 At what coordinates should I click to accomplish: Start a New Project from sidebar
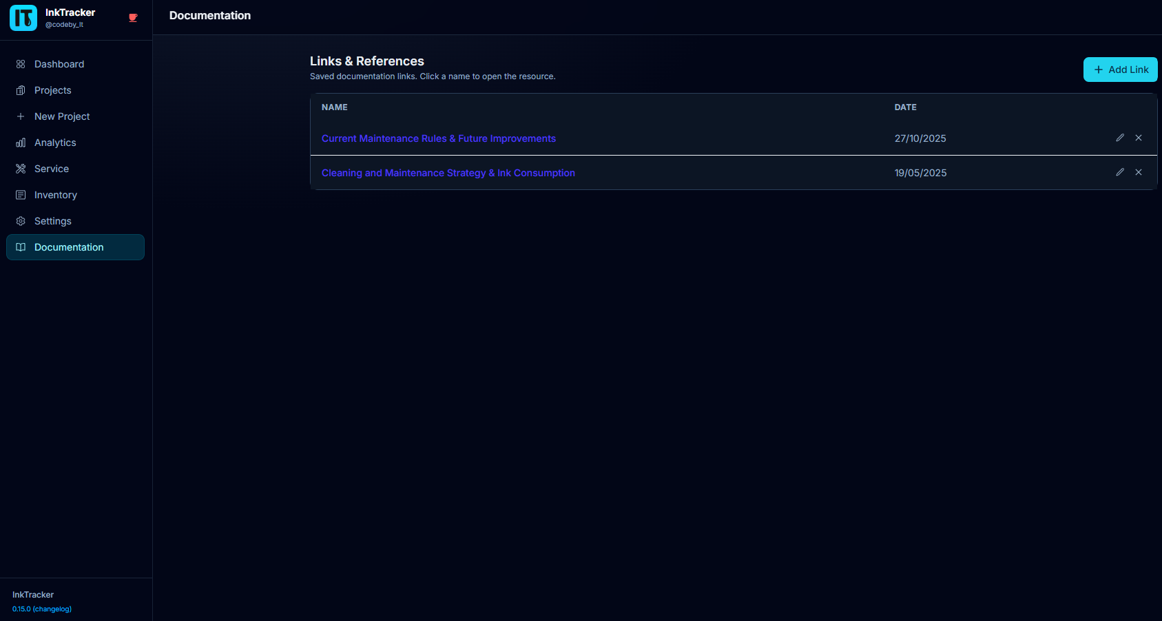click(76, 116)
